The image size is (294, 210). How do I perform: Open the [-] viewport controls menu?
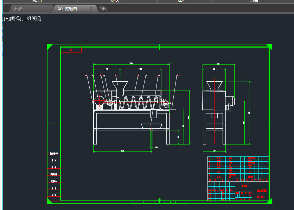point(7,19)
